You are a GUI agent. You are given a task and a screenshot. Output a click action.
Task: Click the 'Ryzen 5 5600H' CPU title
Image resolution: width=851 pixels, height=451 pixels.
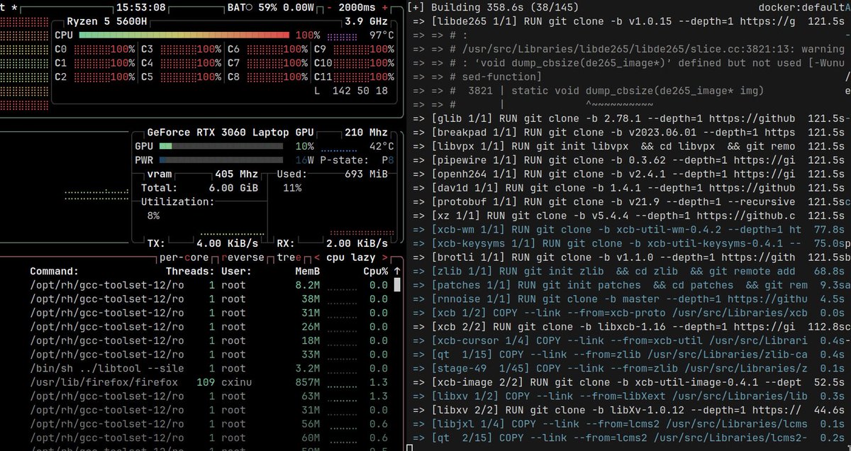tap(107, 22)
